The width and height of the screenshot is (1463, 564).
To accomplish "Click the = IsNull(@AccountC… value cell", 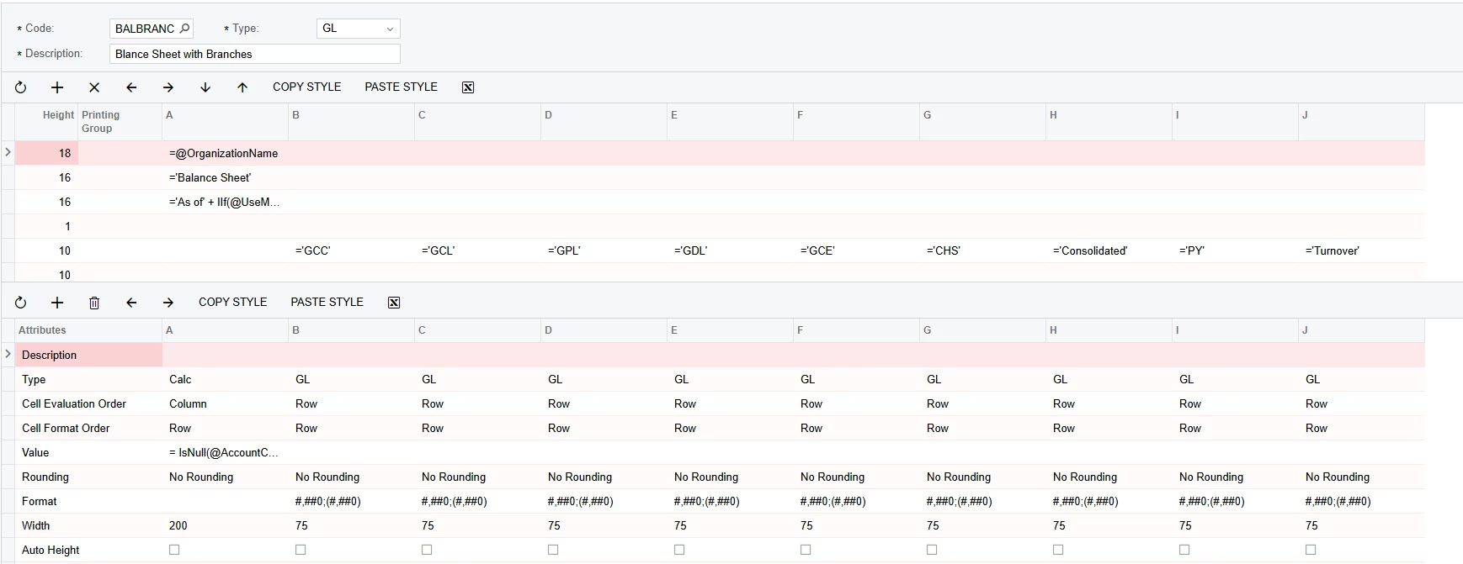I will coord(225,452).
